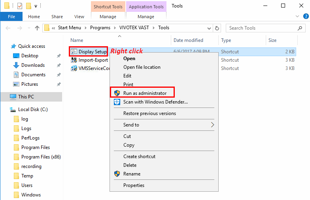Click the Back navigation arrow
Image resolution: width=310 pixels, height=200 pixels.
tap(9, 28)
